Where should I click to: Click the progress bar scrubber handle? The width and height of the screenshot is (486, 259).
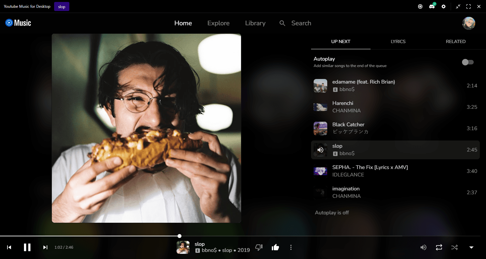tap(179, 236)
